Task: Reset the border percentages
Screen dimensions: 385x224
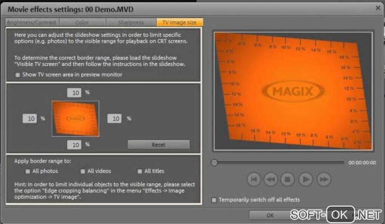Action: pyautogui.click(x=159, y=145)
